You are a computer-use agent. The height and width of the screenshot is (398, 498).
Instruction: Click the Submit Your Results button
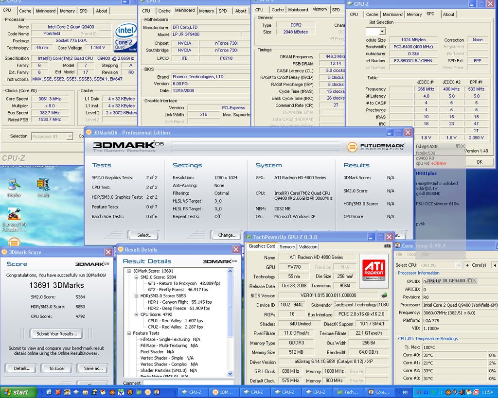[56, 334]
